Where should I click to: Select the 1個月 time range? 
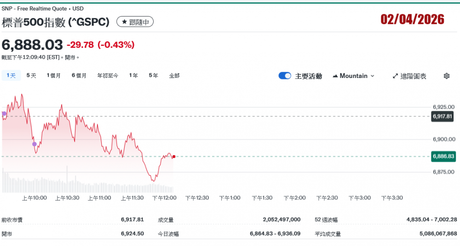click(x=53, y=76)
